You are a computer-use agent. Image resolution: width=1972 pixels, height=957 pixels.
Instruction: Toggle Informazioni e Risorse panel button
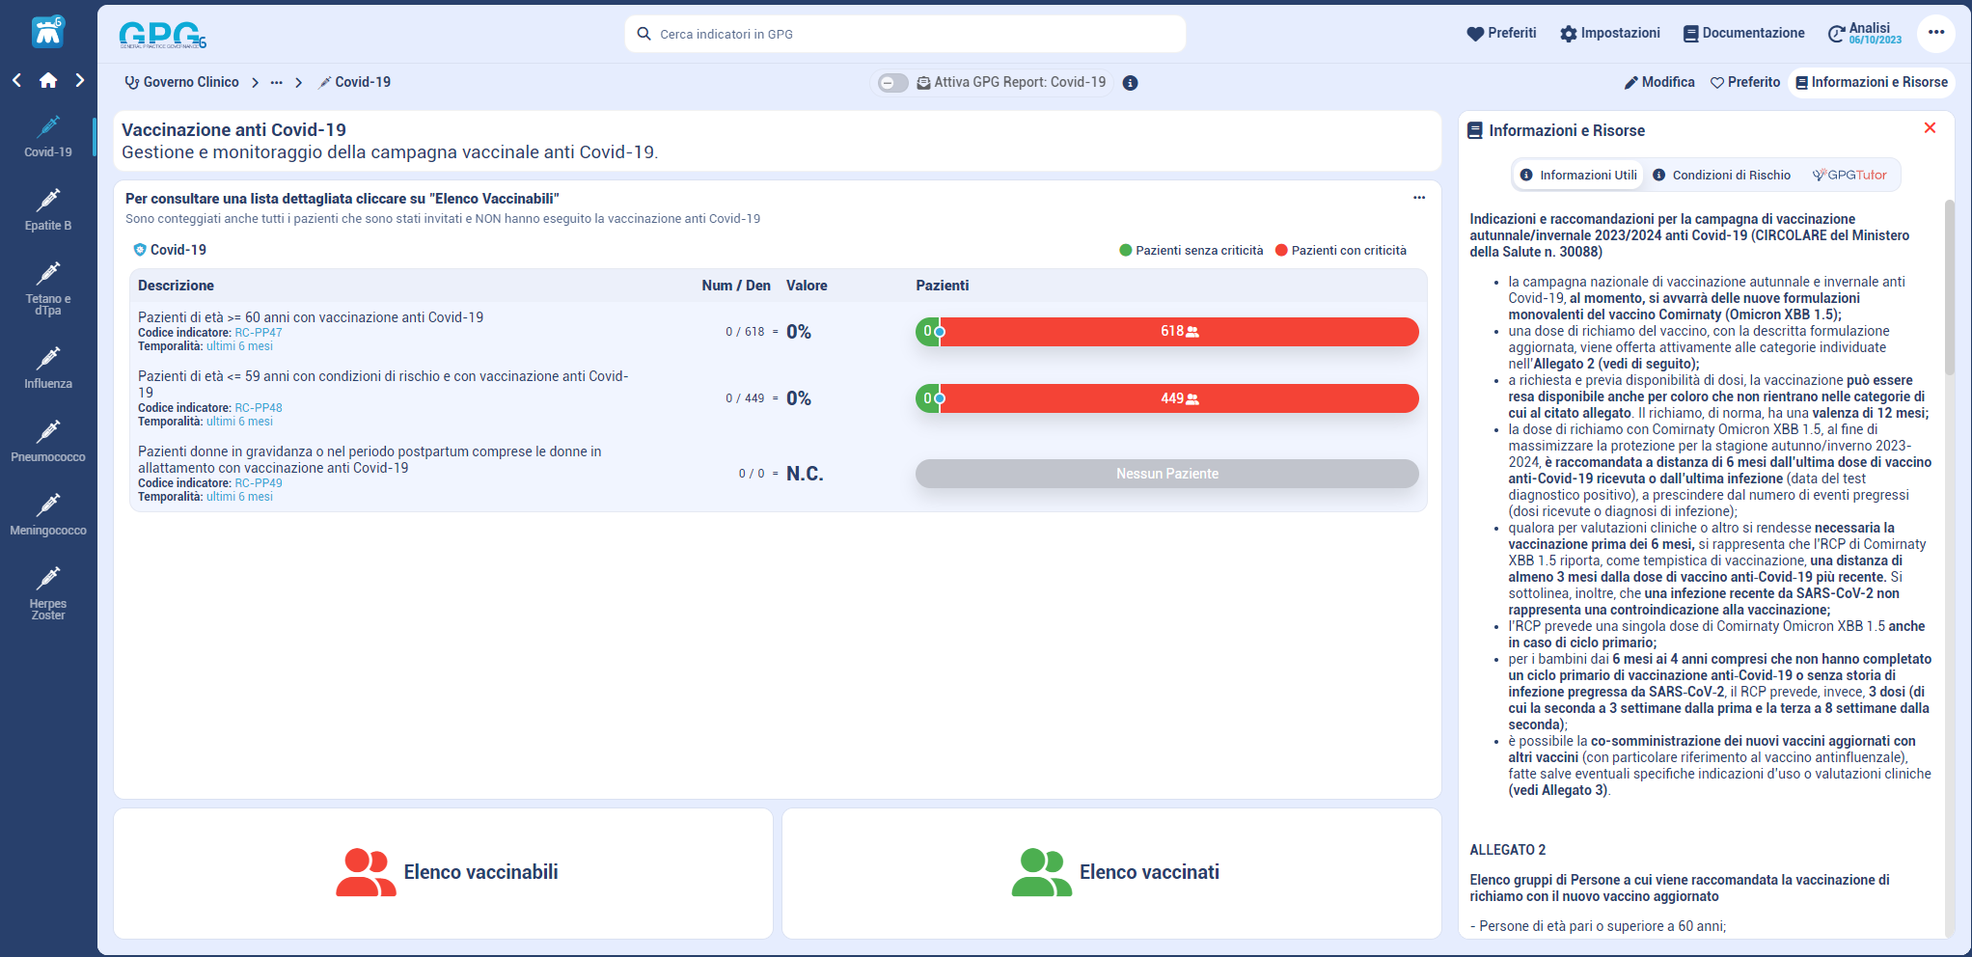[x=1871, y=83]
